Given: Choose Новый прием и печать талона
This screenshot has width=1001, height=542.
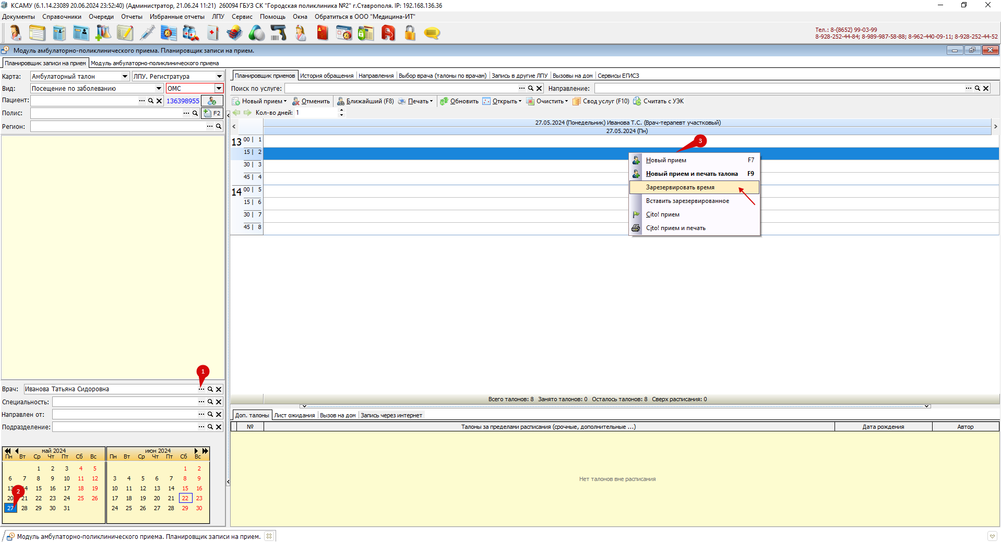Looking at the screenshot, I should 694,174.
